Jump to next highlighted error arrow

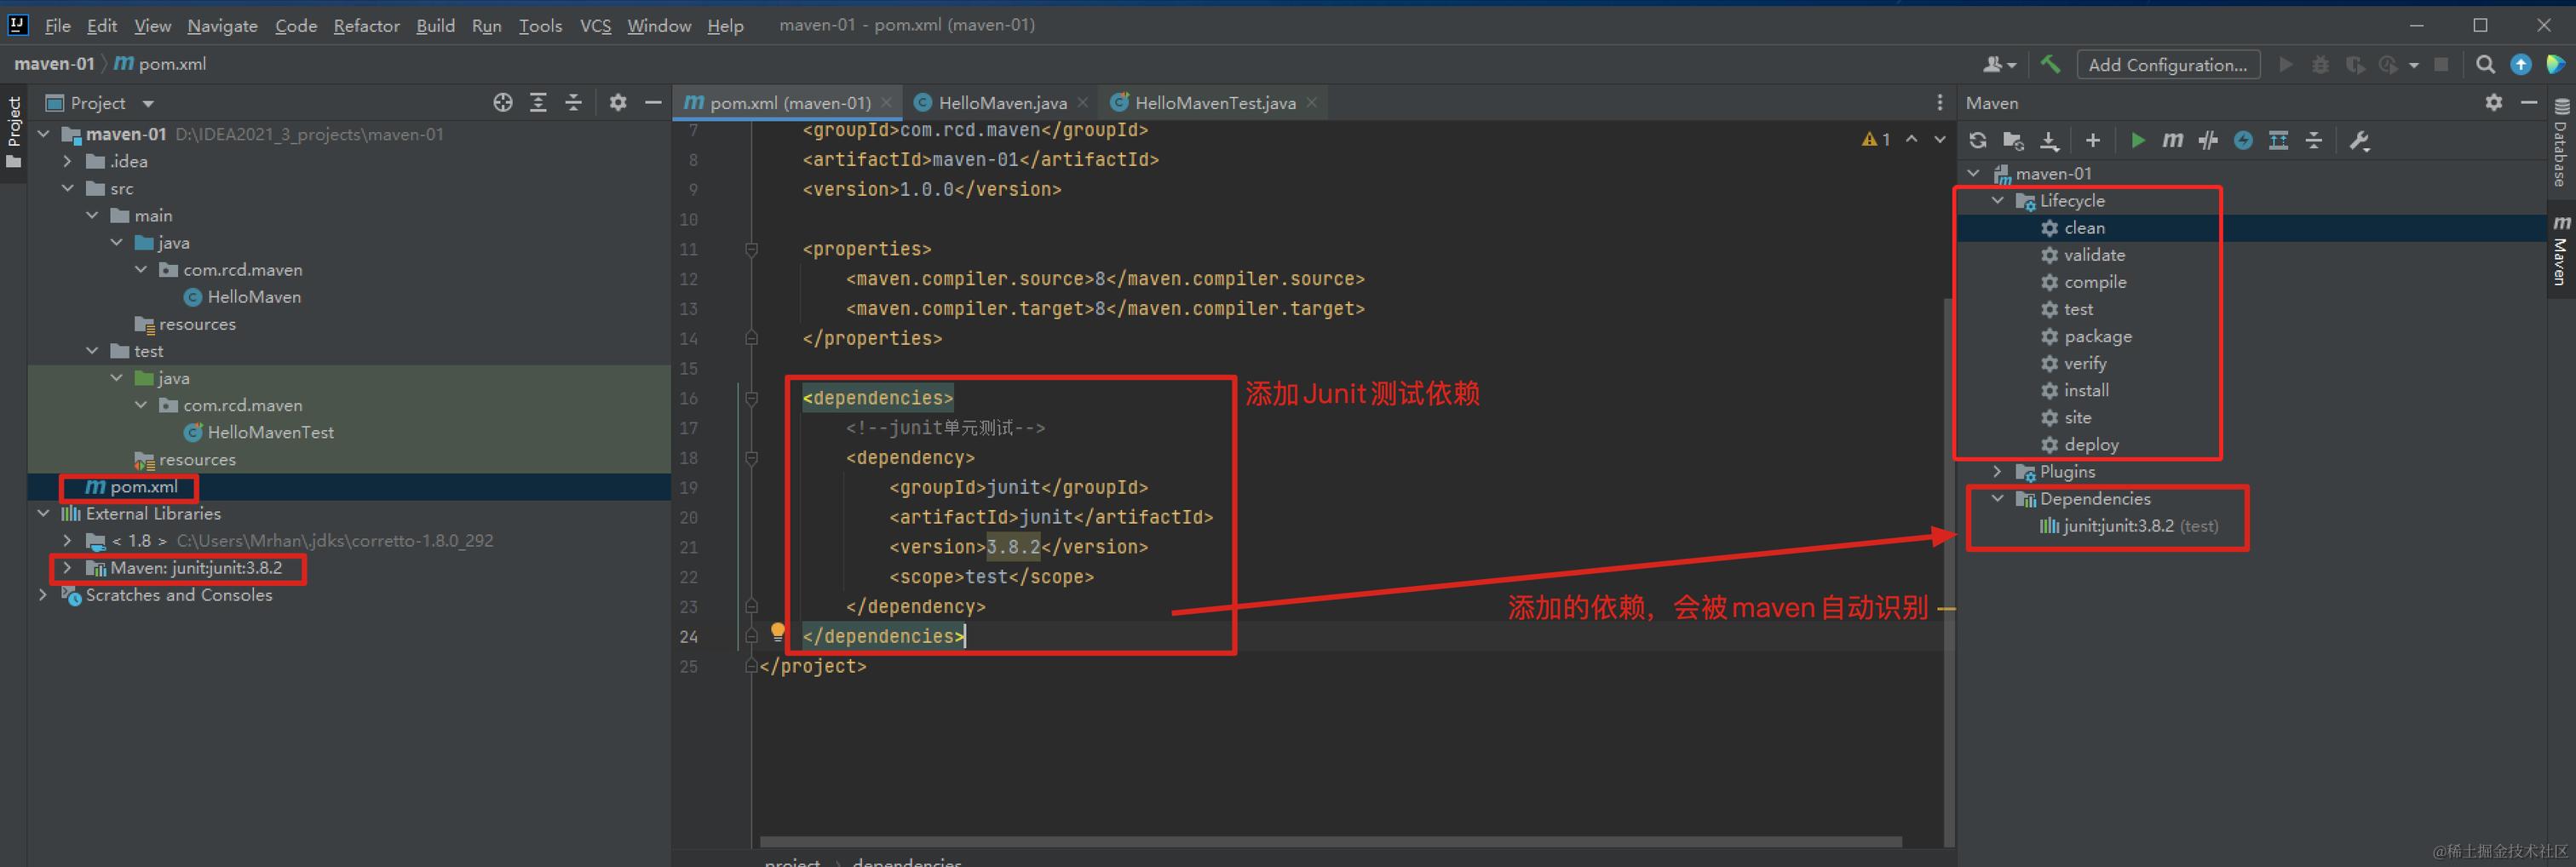pyautogui.click(x=1940, y=139)
